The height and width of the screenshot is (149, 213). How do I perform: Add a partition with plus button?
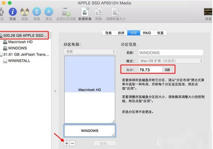[x=67, y=143]
